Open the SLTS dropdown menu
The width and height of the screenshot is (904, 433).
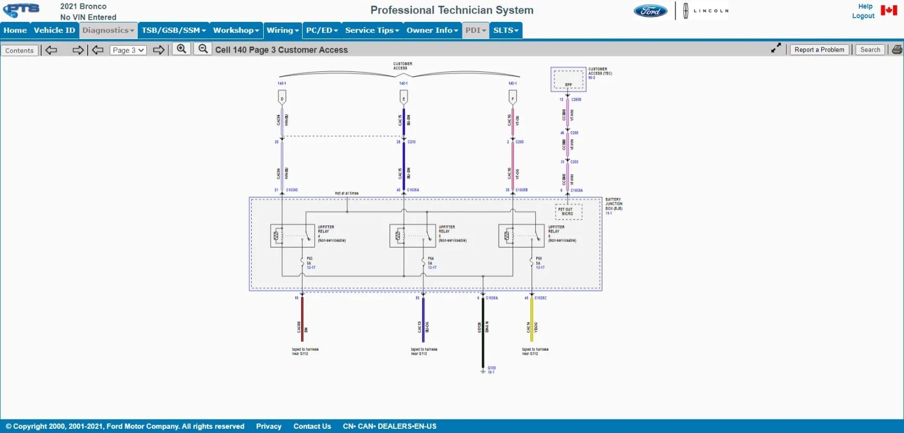tap(506, 30)
